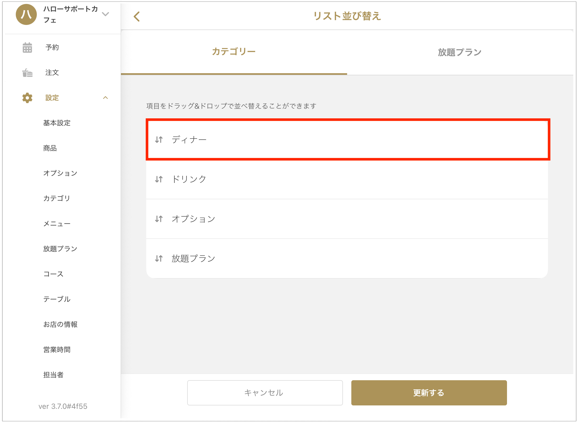Select the カテゴリー tab
The width and height of the screenshot is (578, 423).
(234, 52)
